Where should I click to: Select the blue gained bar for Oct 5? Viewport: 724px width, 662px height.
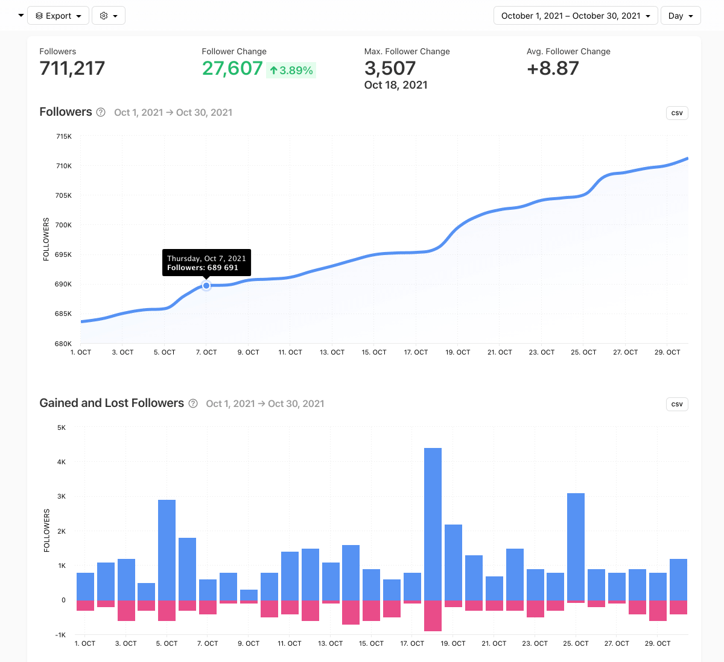click(x=167, y=549)
